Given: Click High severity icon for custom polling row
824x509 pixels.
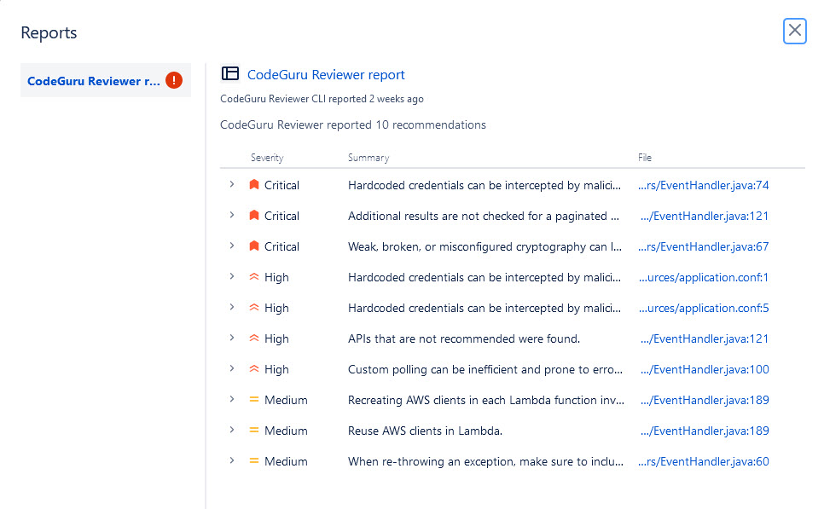Looking at the screenshot, I should 254,369.
